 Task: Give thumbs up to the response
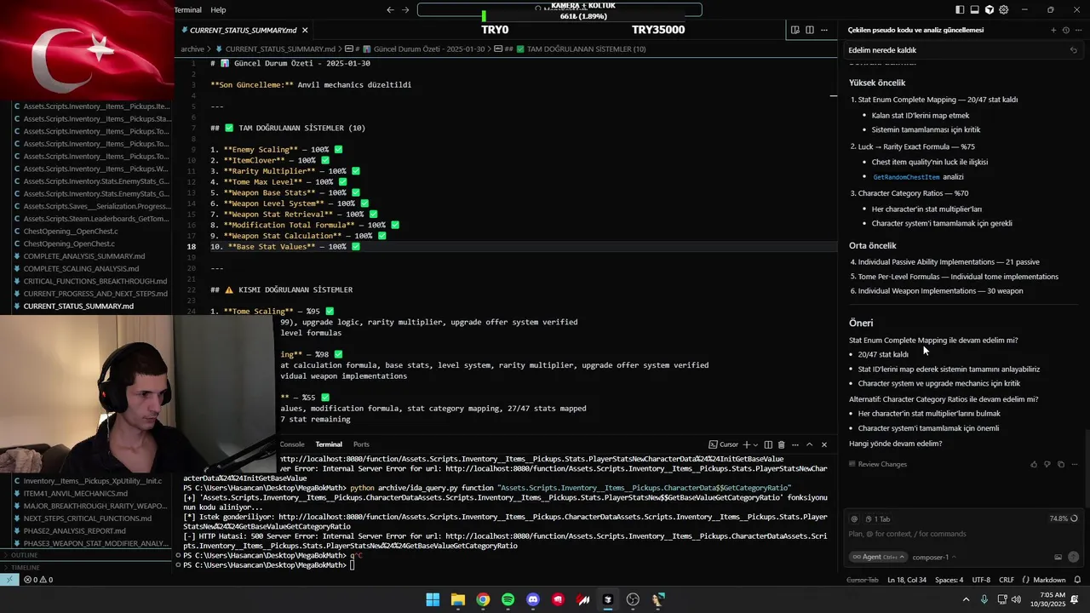point(1034,464)
